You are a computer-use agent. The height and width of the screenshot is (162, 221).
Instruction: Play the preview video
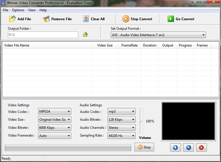pyautogui.click(x=175, y=147)
